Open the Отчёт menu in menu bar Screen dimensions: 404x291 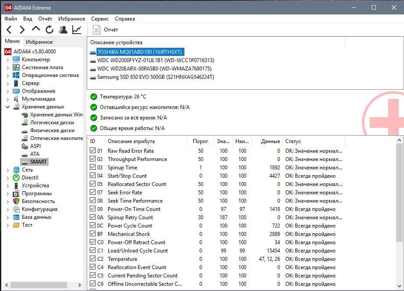click(x=45, y=19)
